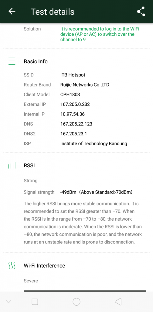Tap the back arrow in header

[12, 12]
